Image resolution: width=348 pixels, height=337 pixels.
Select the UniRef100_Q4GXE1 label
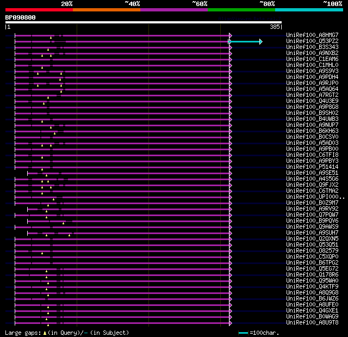(x=312, y=310)
